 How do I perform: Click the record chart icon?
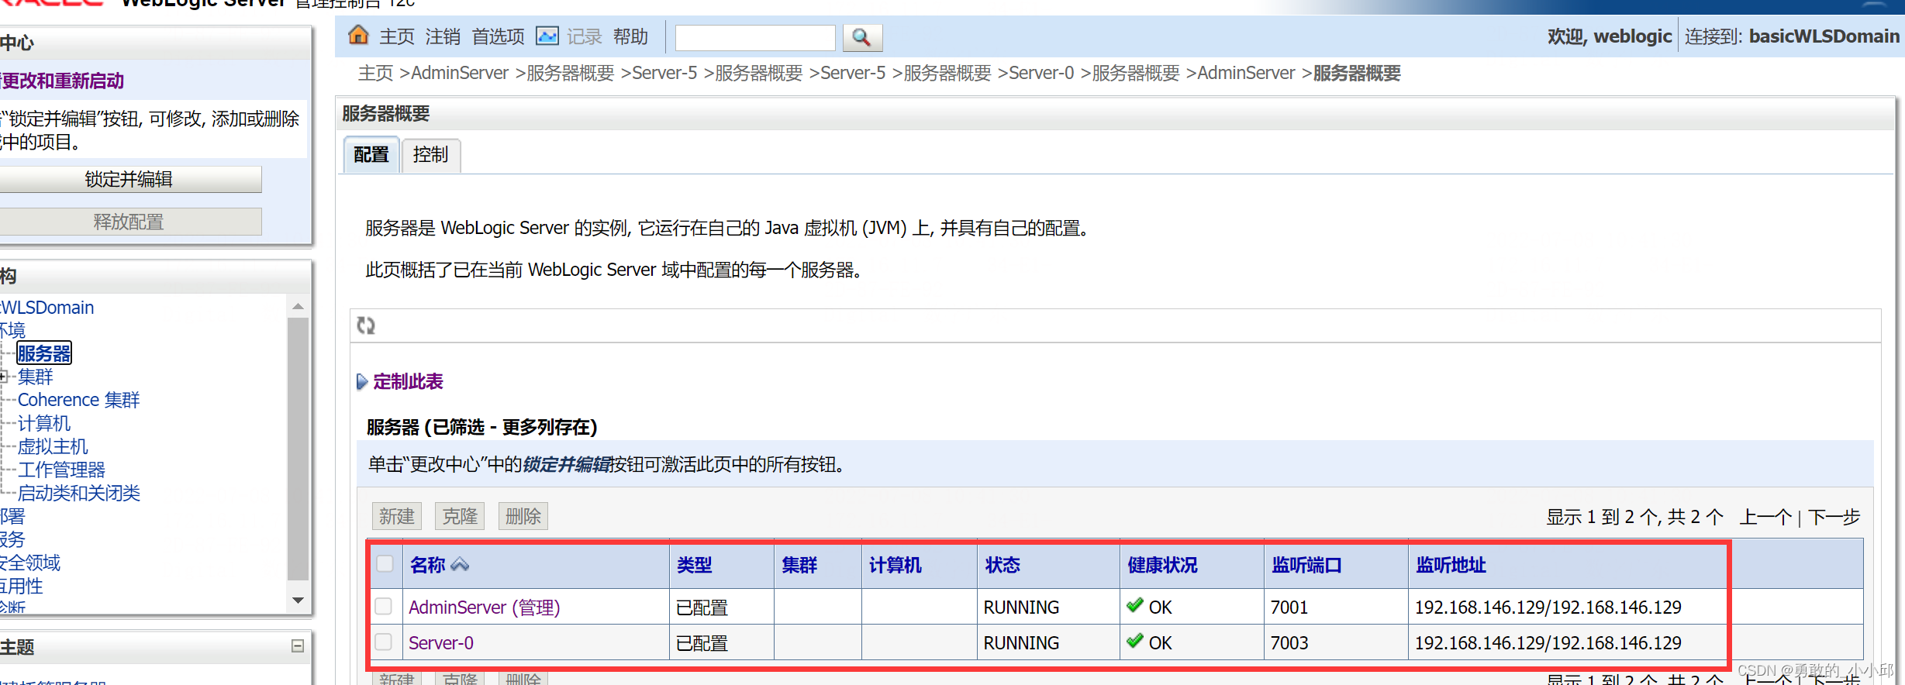click(x=547, y=36)
